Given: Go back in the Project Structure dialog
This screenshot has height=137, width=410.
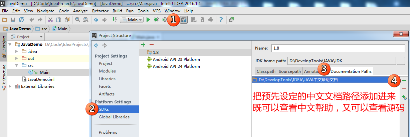Looking at the screenshot, I should click(96, 45).
